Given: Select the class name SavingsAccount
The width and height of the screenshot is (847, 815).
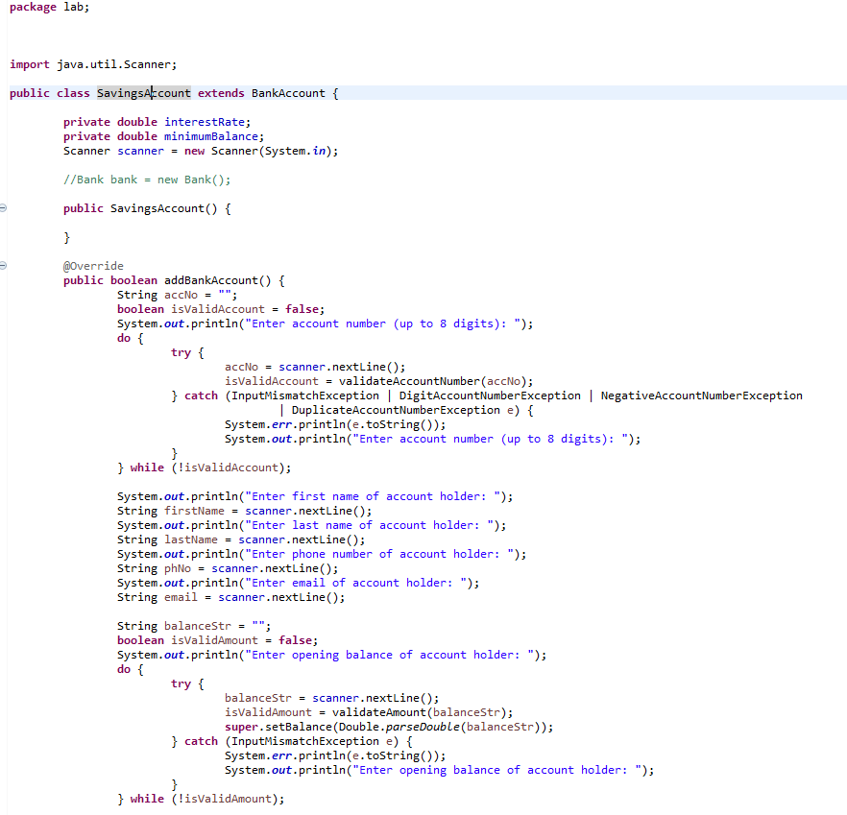Looking at the screenshot, I should click(142, 92).
